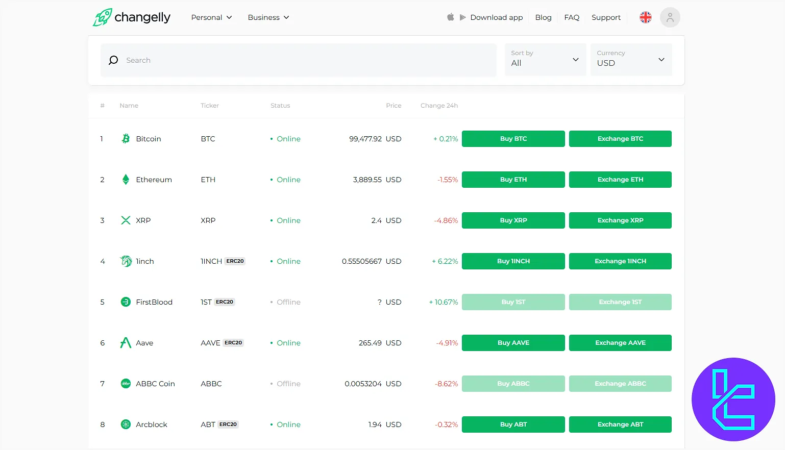The image size is (785, 450).
Task: Open the FAQ page
Action: pos(572,17)
